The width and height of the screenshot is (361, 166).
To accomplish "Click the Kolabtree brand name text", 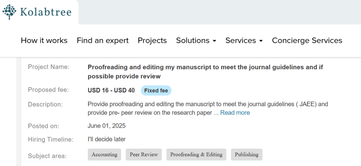I will click(46, 12).
